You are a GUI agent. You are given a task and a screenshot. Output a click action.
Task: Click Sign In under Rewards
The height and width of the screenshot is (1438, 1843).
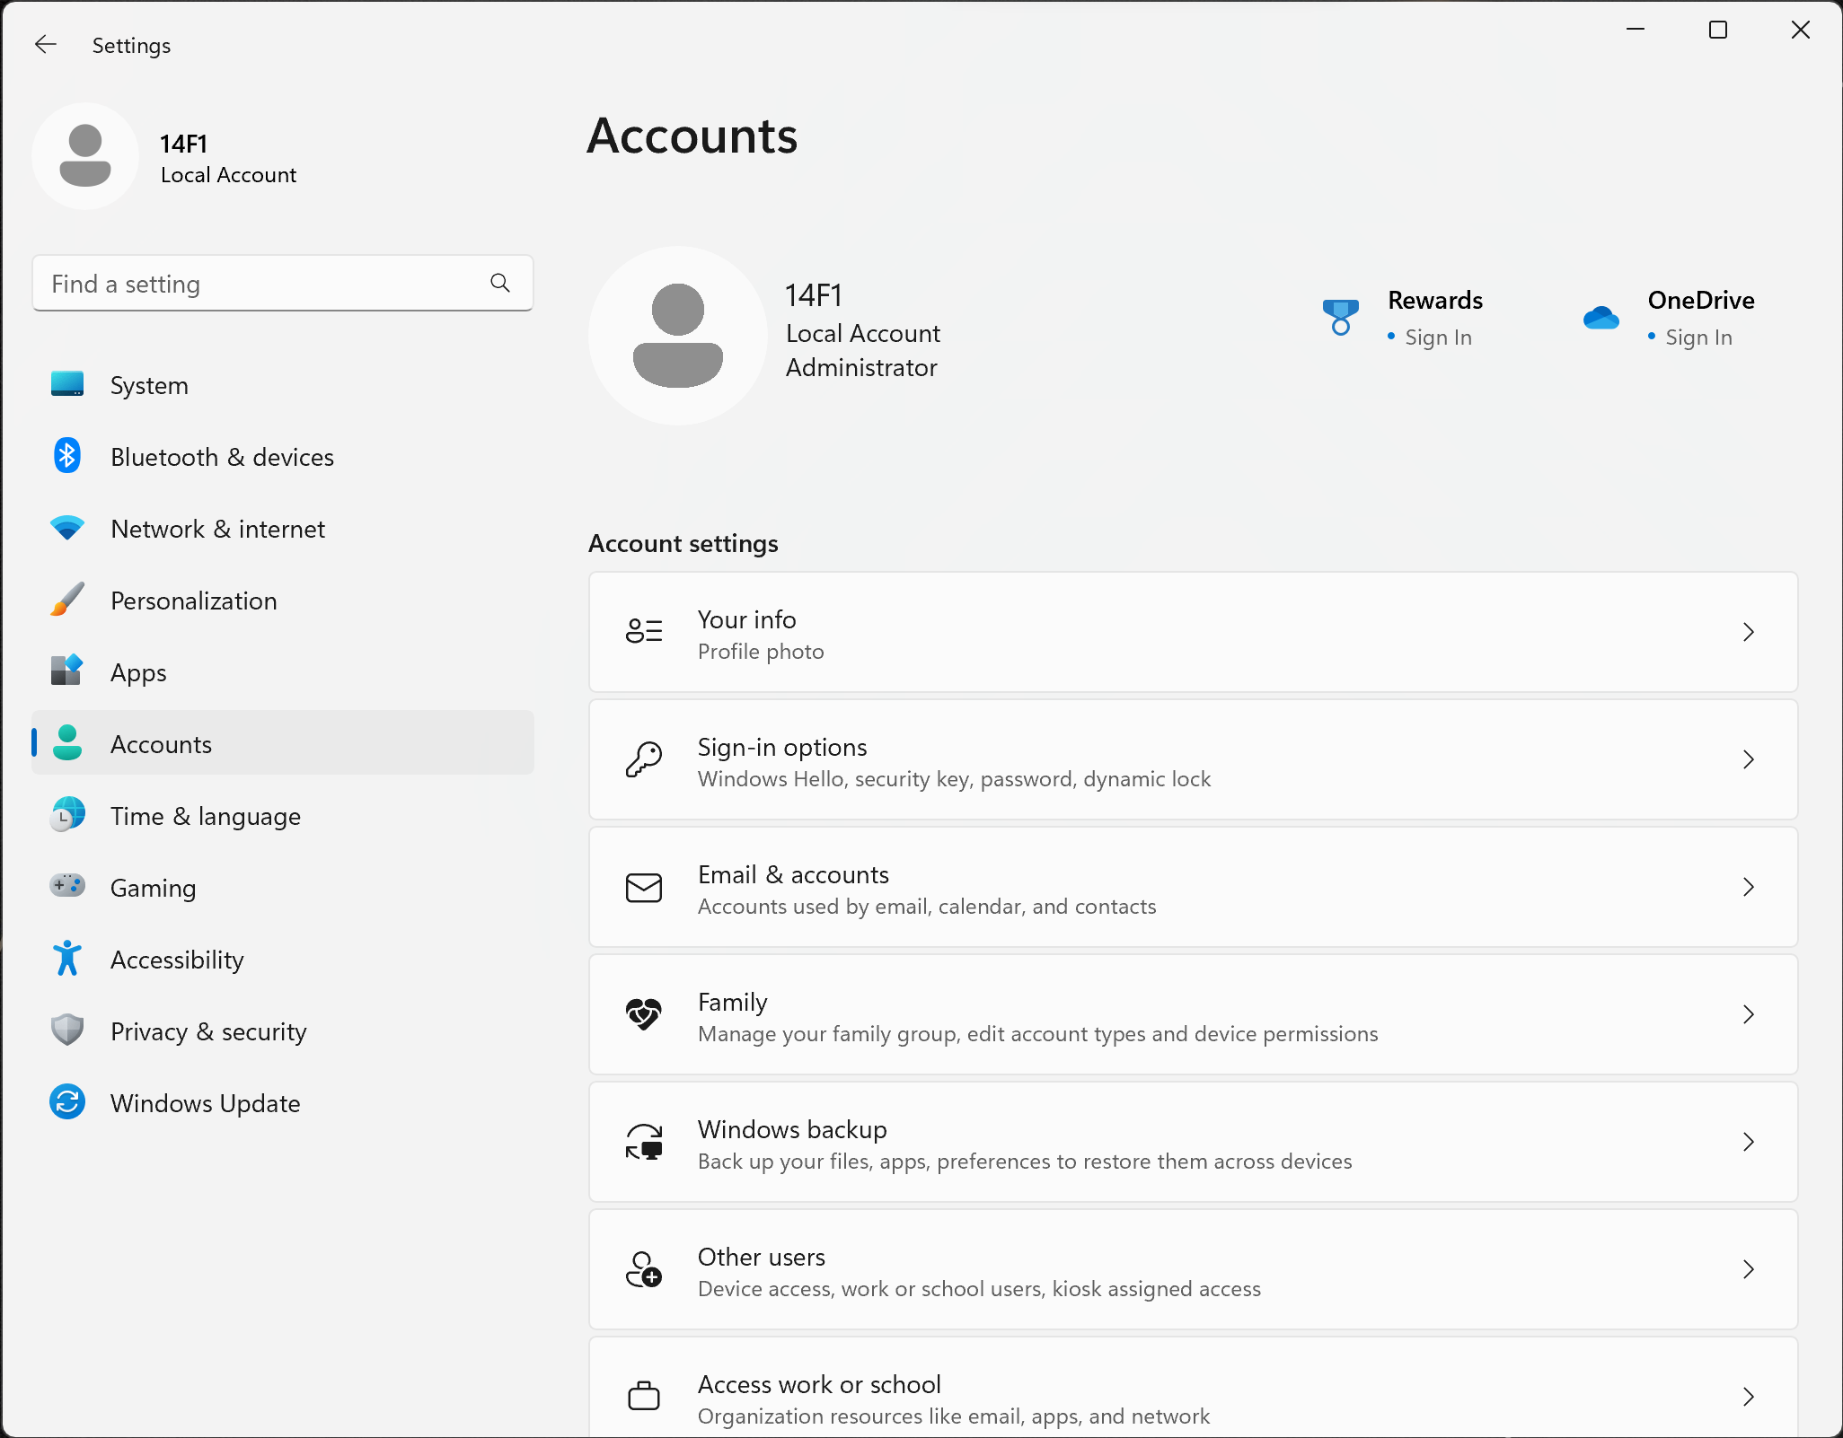pyautogui.click(x=1438, y=338)
